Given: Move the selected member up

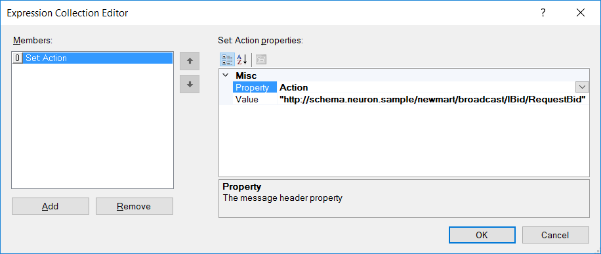Looking at the screenshot, I should pyautogui.click(x=190, y=60).
